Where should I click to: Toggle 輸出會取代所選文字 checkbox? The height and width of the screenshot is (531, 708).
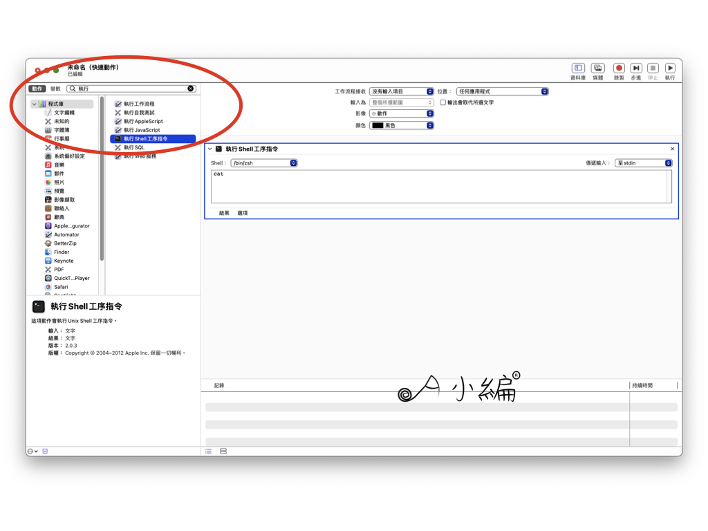point(443,103)
